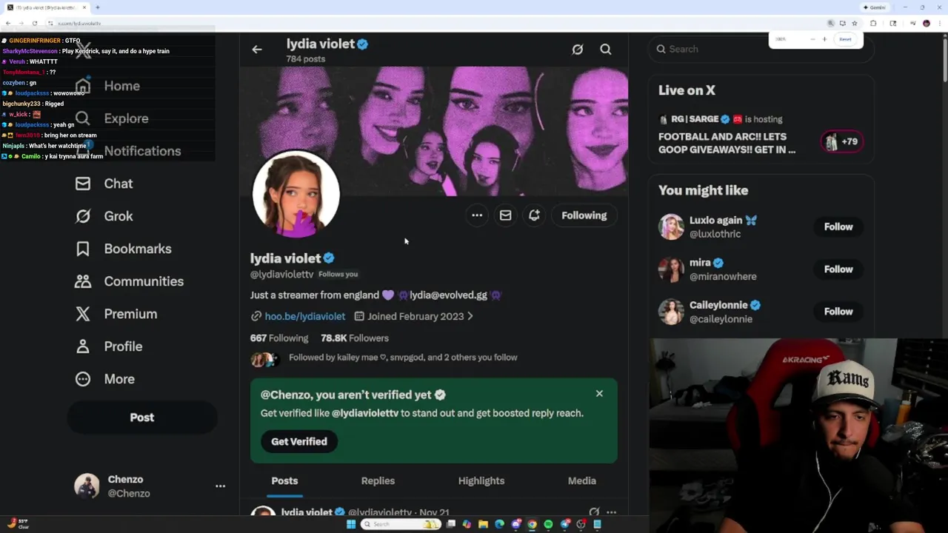Screen dimensions: 948x533
Task: Open lydia violet's profile picture
Action: point(296,194)
